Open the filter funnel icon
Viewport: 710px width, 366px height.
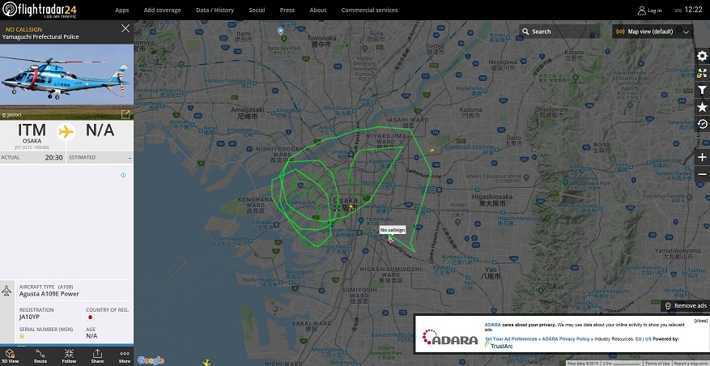[x=702, y=90]
